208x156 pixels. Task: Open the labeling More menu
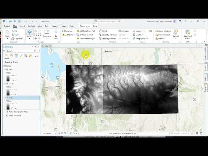(160, 39)
